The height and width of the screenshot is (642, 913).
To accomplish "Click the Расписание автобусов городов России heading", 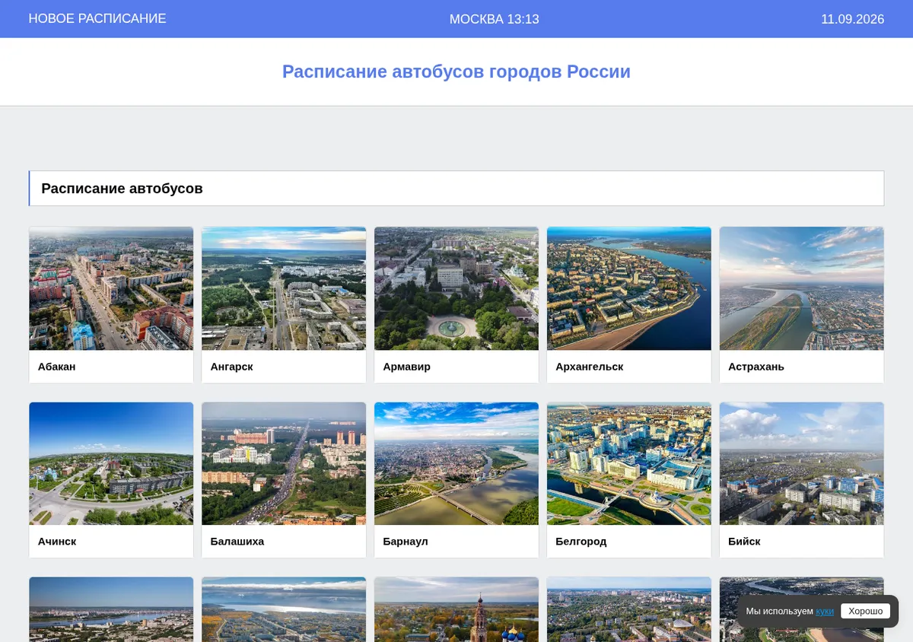I will (456, 72).
